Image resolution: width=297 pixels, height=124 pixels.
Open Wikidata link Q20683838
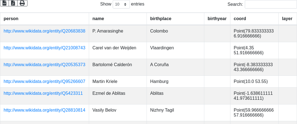coord(44,31)
